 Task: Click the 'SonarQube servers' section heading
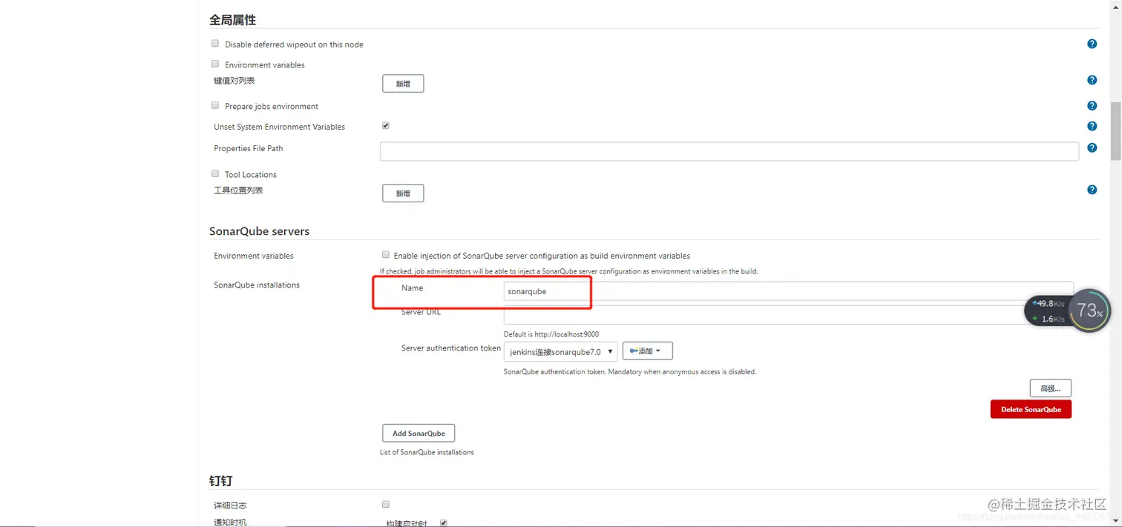point(259,231)
